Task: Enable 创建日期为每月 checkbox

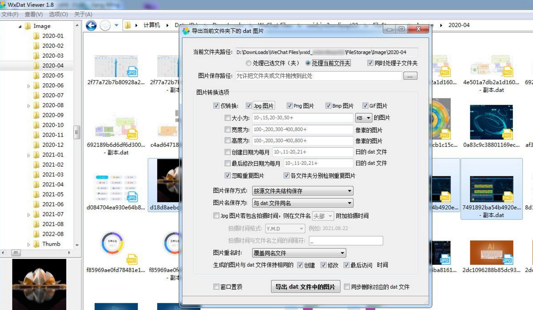Action: 227,152
